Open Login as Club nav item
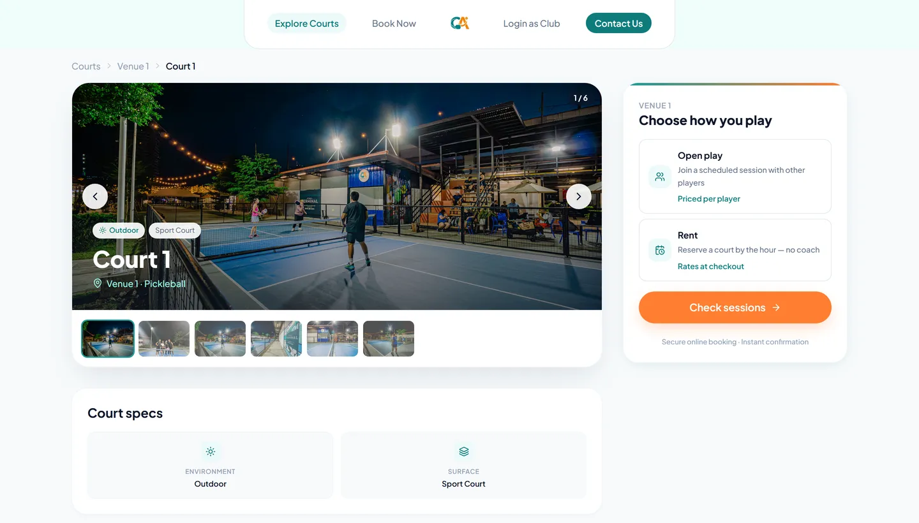Image resolution: width=919 pixels, height=523 pixels. (532, 24)
